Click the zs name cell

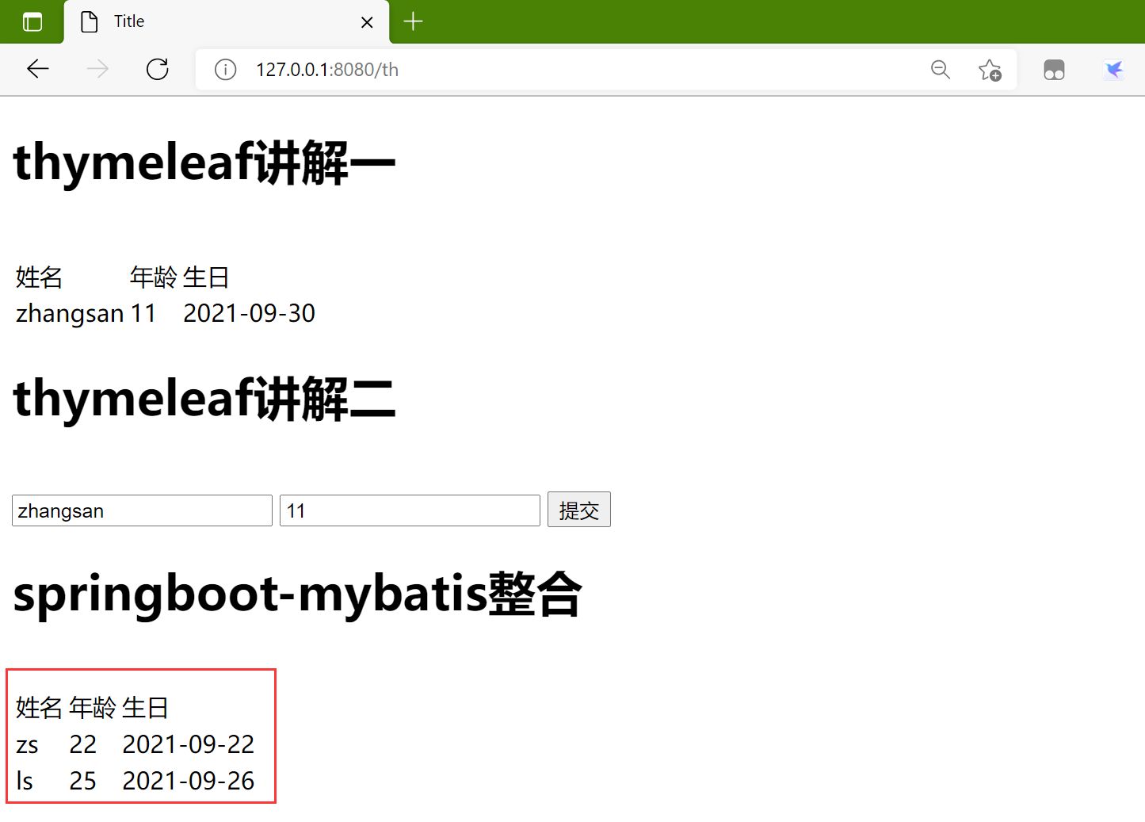(x=28, y=744)
